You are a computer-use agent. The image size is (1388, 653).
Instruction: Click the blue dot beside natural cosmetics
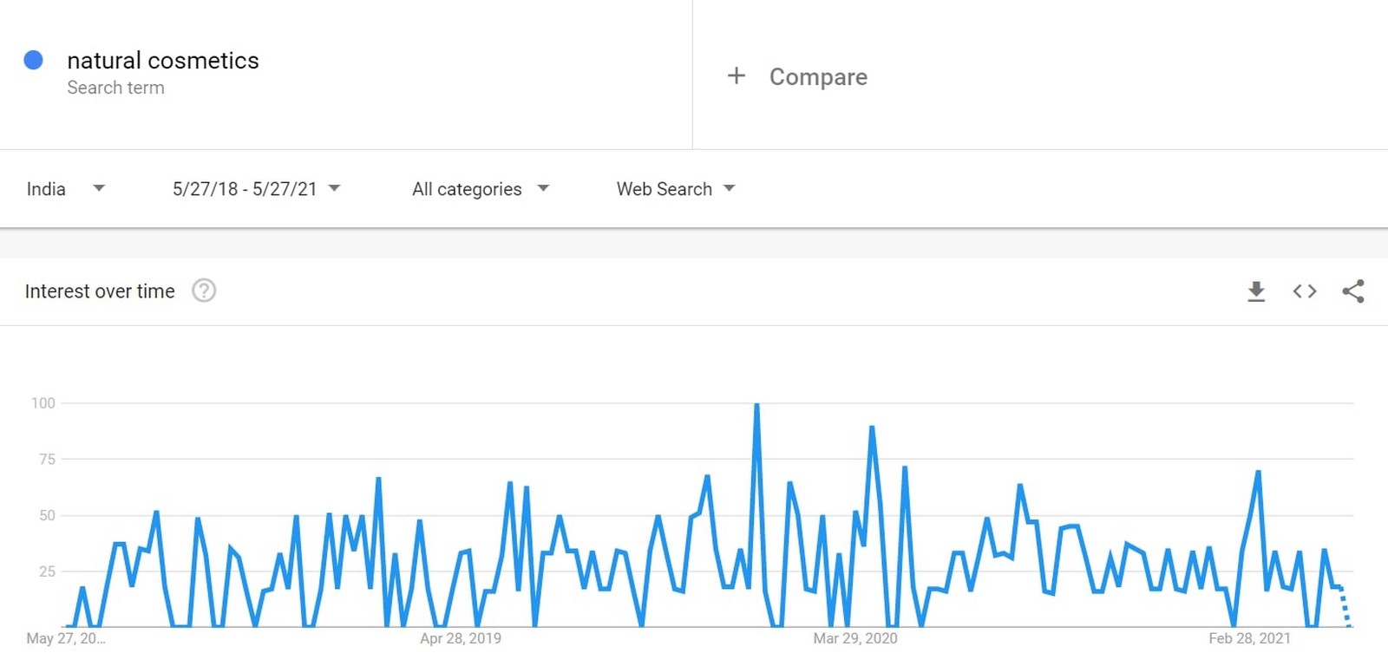34,60
